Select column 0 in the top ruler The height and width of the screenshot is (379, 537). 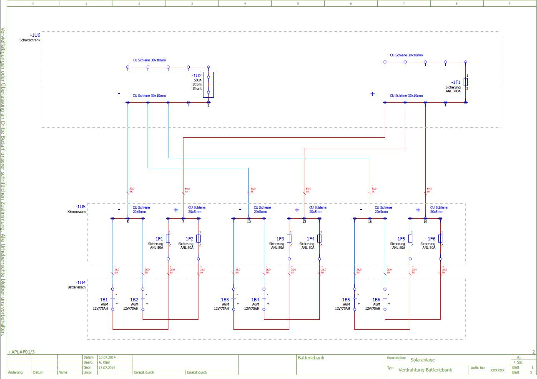click(x=33, y=3)
